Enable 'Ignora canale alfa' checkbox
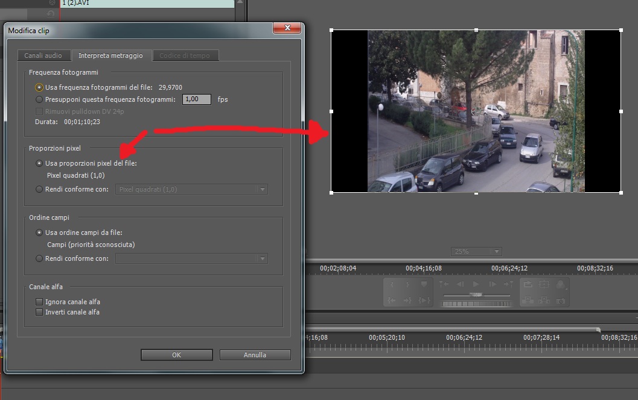This screenshot has width=638, height=400. 39,302
